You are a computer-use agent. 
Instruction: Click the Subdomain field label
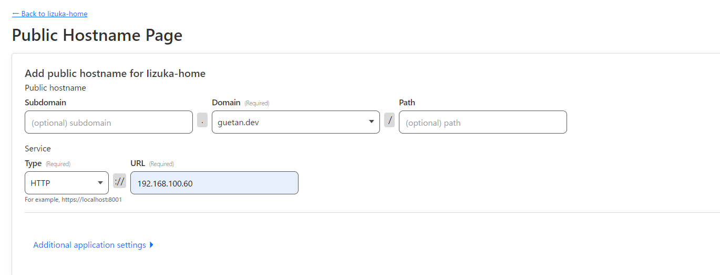tap(46, 103)
